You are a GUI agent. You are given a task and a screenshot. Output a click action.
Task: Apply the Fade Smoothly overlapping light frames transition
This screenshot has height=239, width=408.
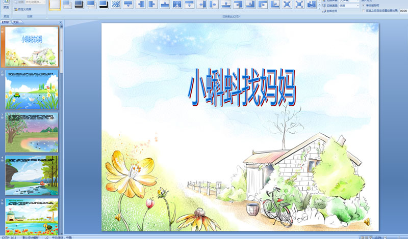pyautogui.click(x=67, y=5)
